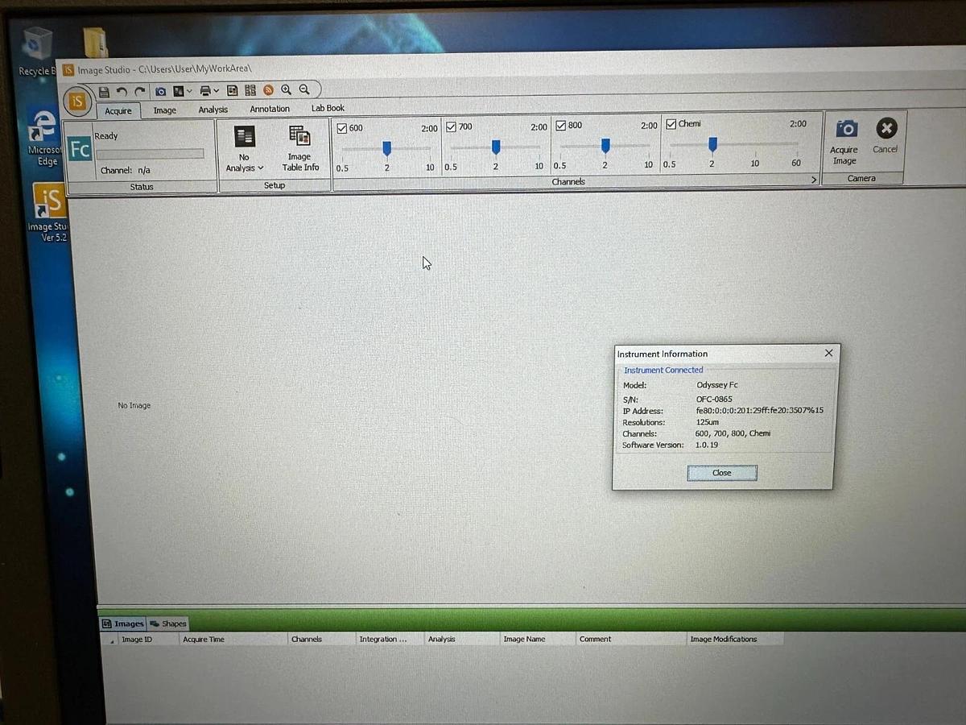Image resolution: width=966 pixels, height=725 pixels.
Task: Click the 700 channel acquisition time slider handle
Action: click(x=496, y=147)
